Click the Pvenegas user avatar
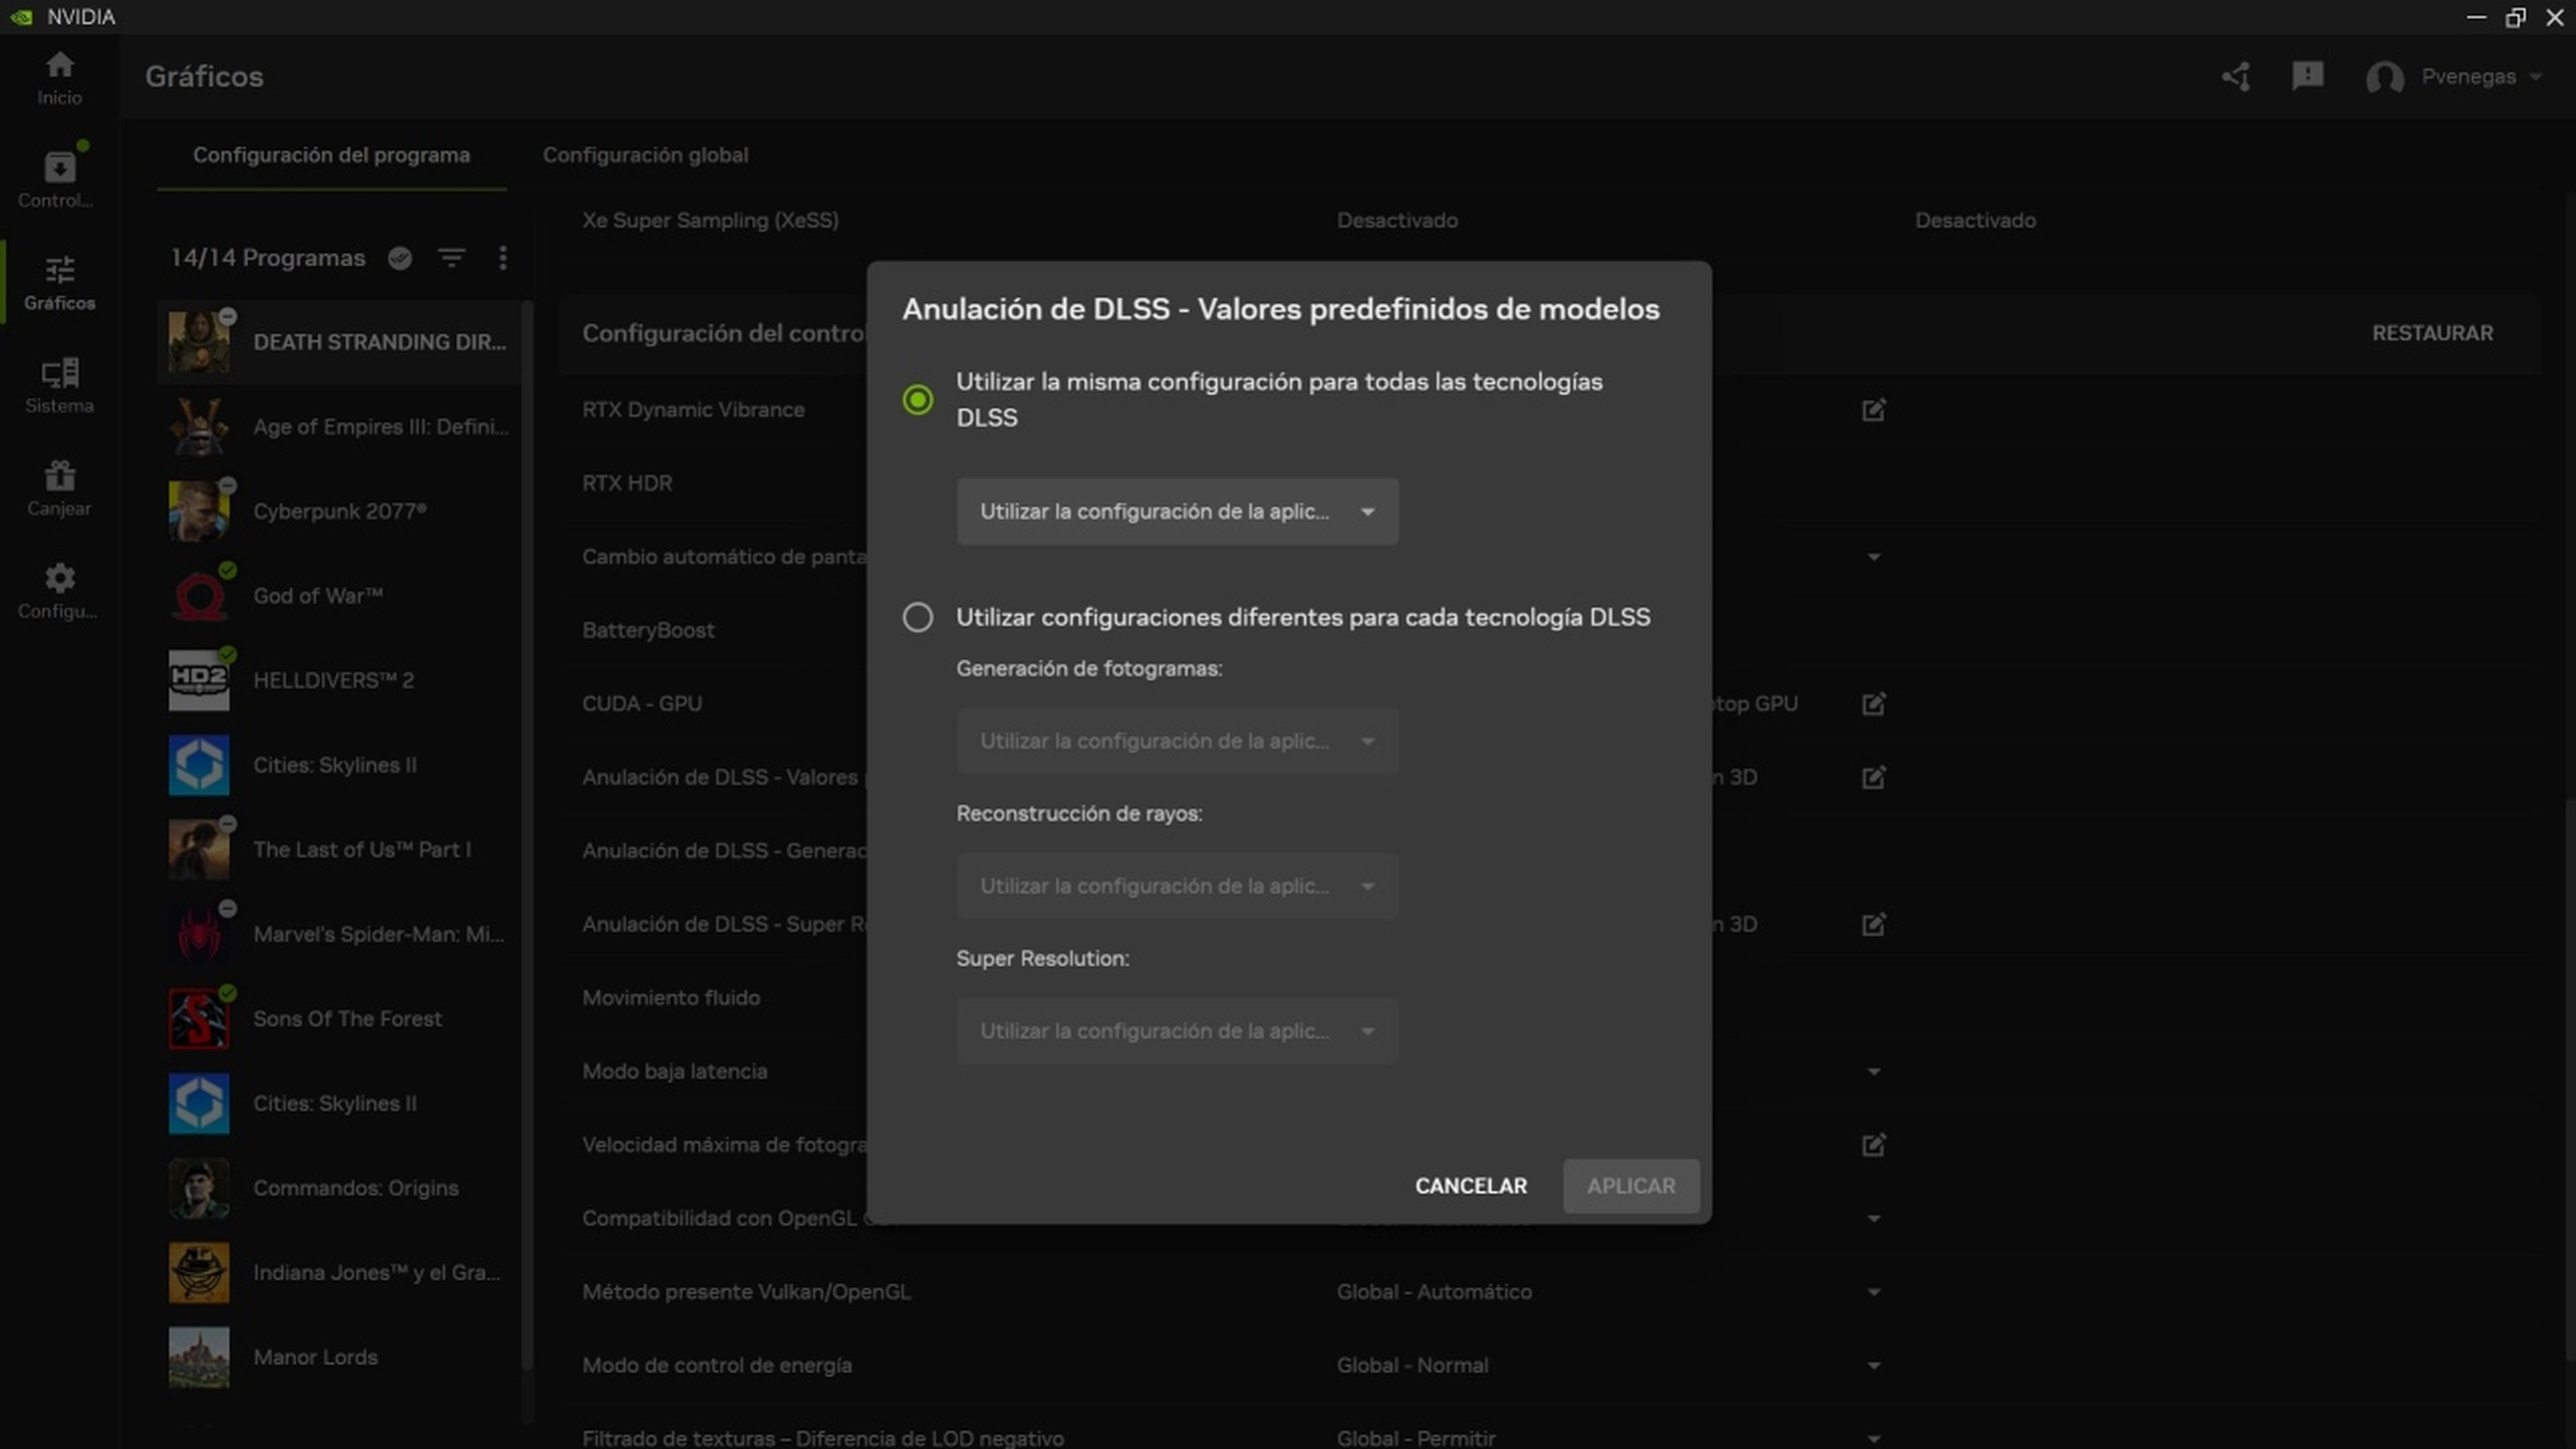 (x=2384, y=77)
